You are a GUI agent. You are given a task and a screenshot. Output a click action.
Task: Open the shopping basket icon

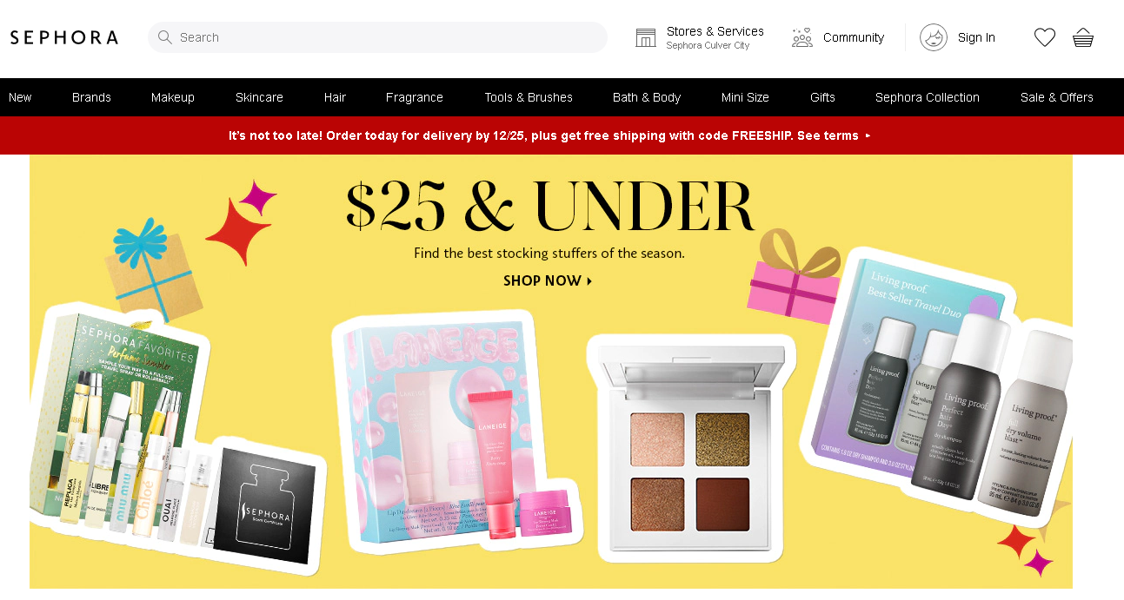pos(1082,37)
